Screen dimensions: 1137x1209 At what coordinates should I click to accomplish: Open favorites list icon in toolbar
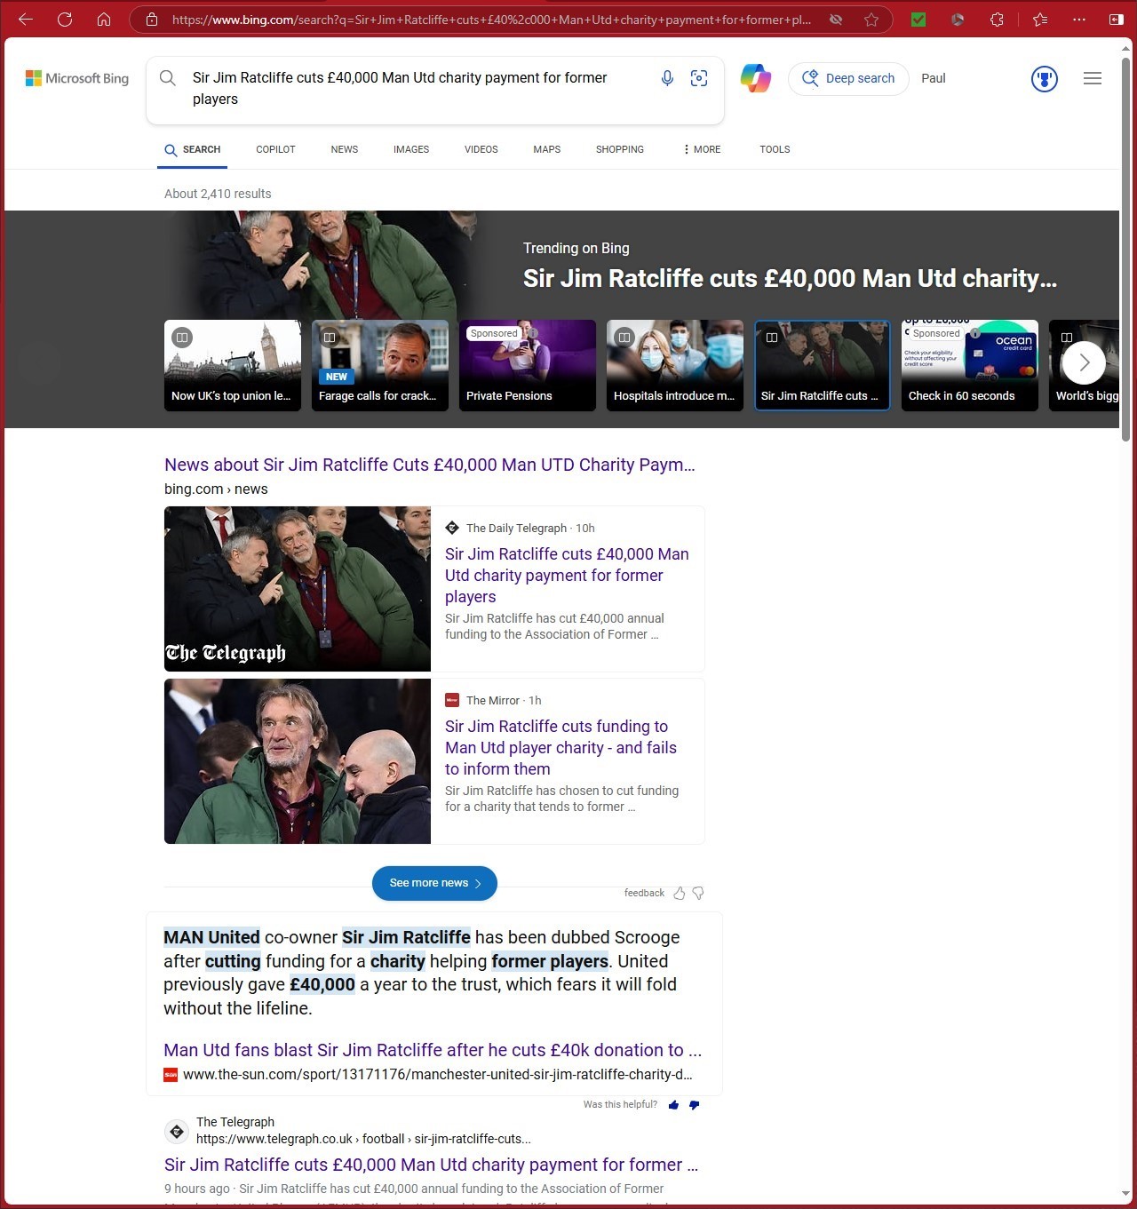(x=1040, y=19)
